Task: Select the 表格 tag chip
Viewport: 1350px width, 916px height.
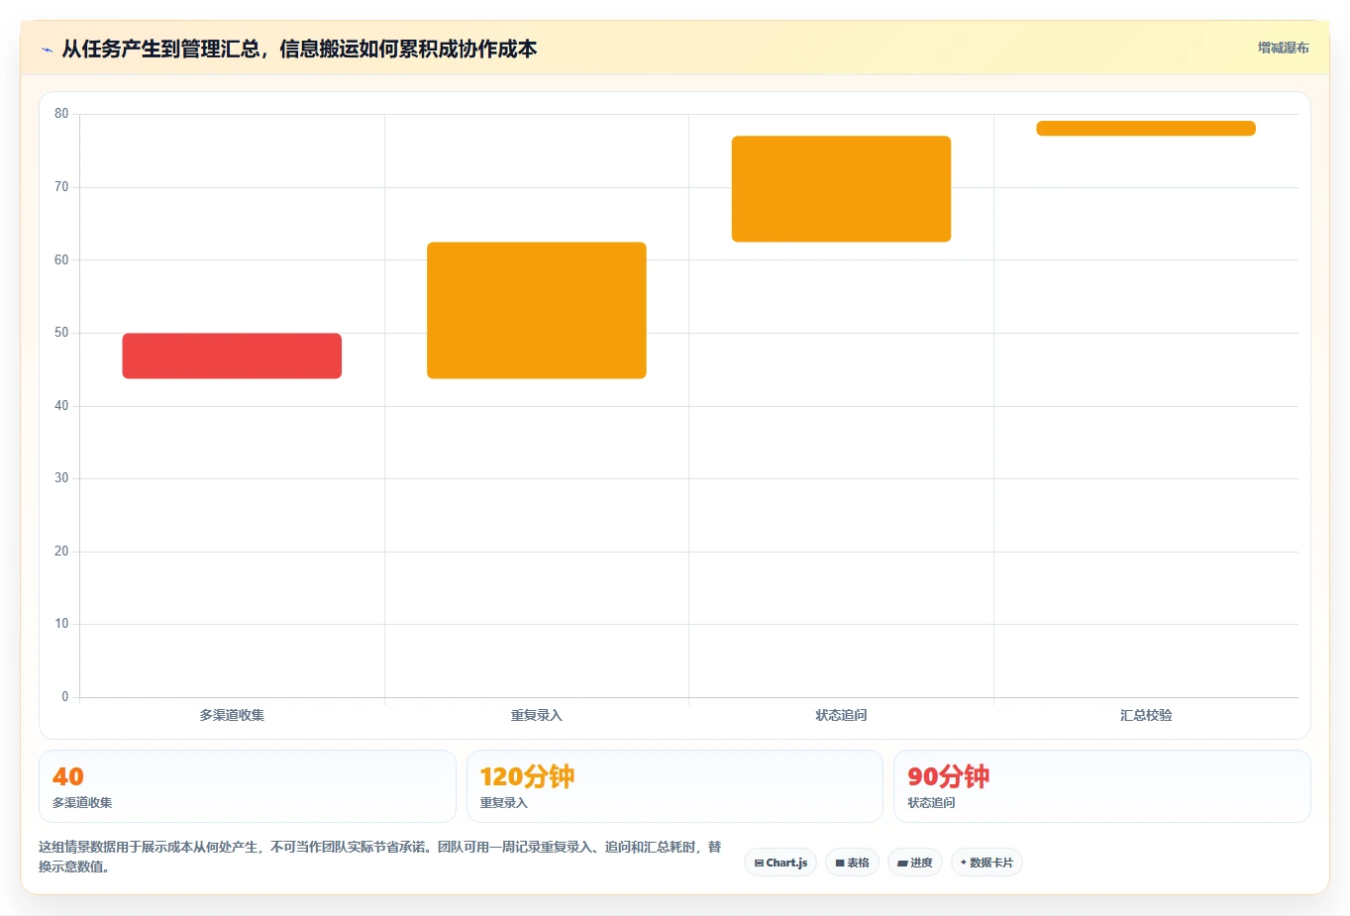Action: 852,863
